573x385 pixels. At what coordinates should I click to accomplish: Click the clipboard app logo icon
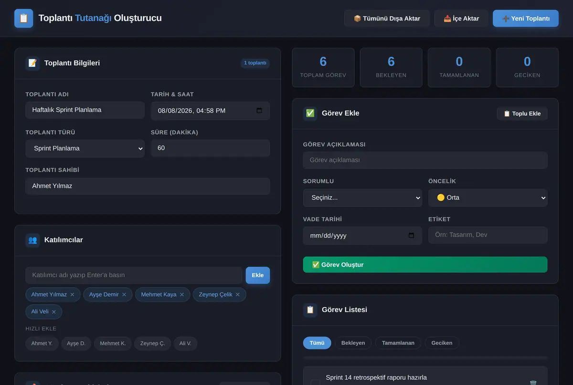24,18
